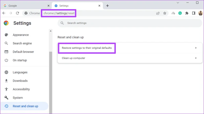Open the tab search dropdown chevron
Viewport: 204px width, 114px height.
pos(178,3)
